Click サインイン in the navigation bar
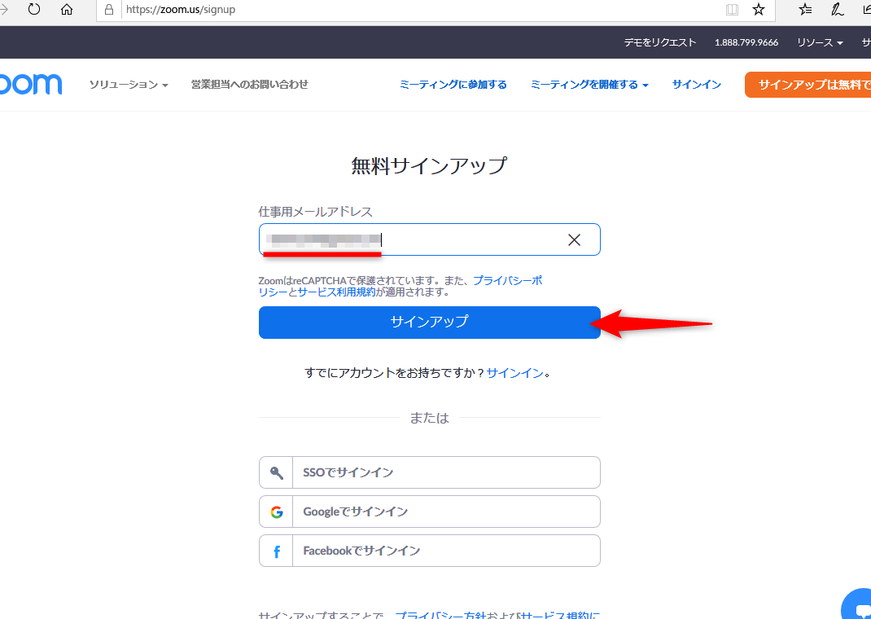The width and height of the screenshot is (871, 619). tap(697, 85)
